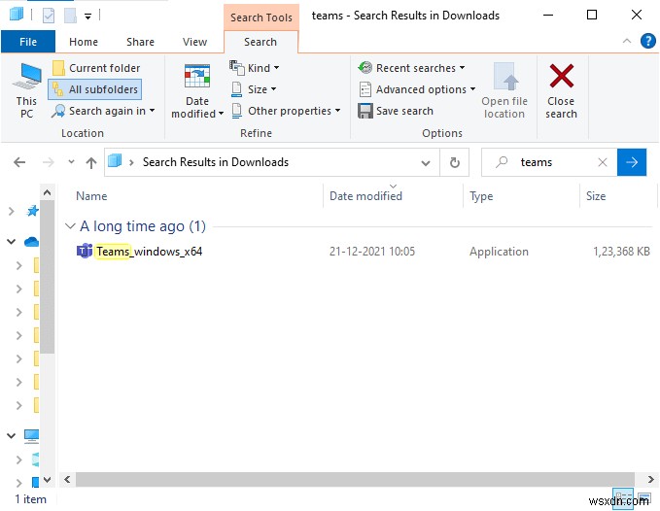Sort by Name column header
Image resolution: width=660 pixels, height=511 pixels.
pyautogui.click(x=91, y=196)
